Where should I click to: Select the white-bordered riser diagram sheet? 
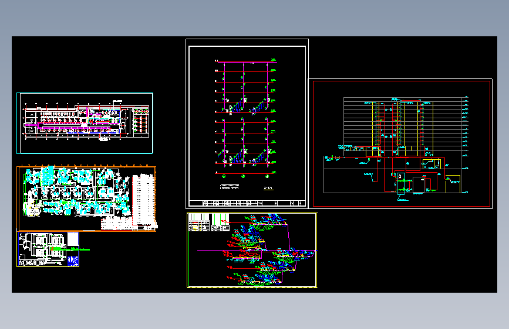[x=247, y=124]
